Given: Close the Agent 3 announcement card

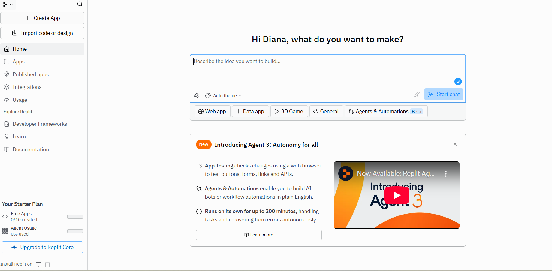Looking at the screenshot, I should 455,144.
